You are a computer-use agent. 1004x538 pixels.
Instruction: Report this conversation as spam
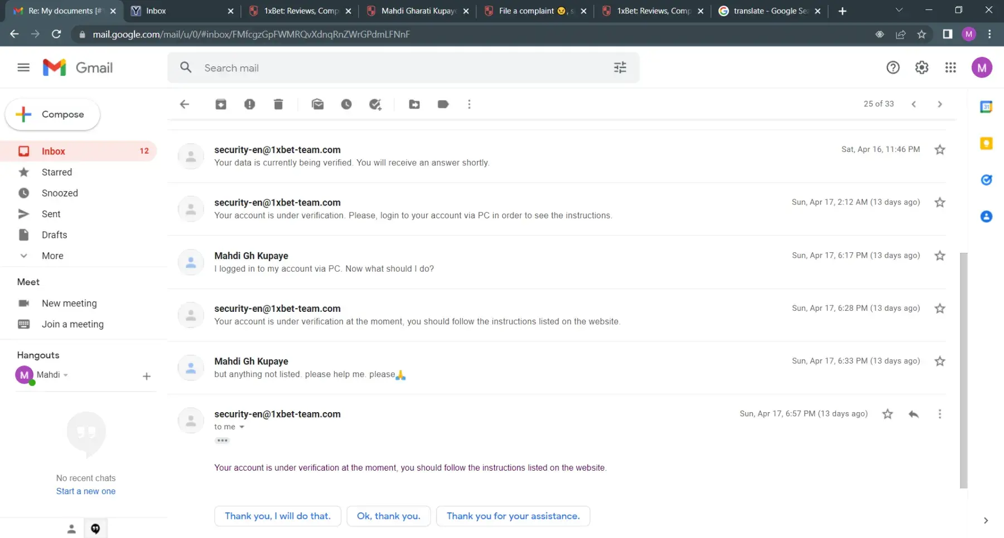coord(249,104)
